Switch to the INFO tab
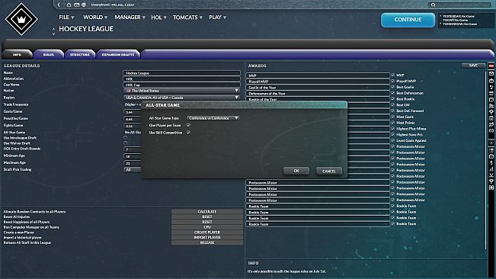Screen dimensions: 496x279 [17, 54]
